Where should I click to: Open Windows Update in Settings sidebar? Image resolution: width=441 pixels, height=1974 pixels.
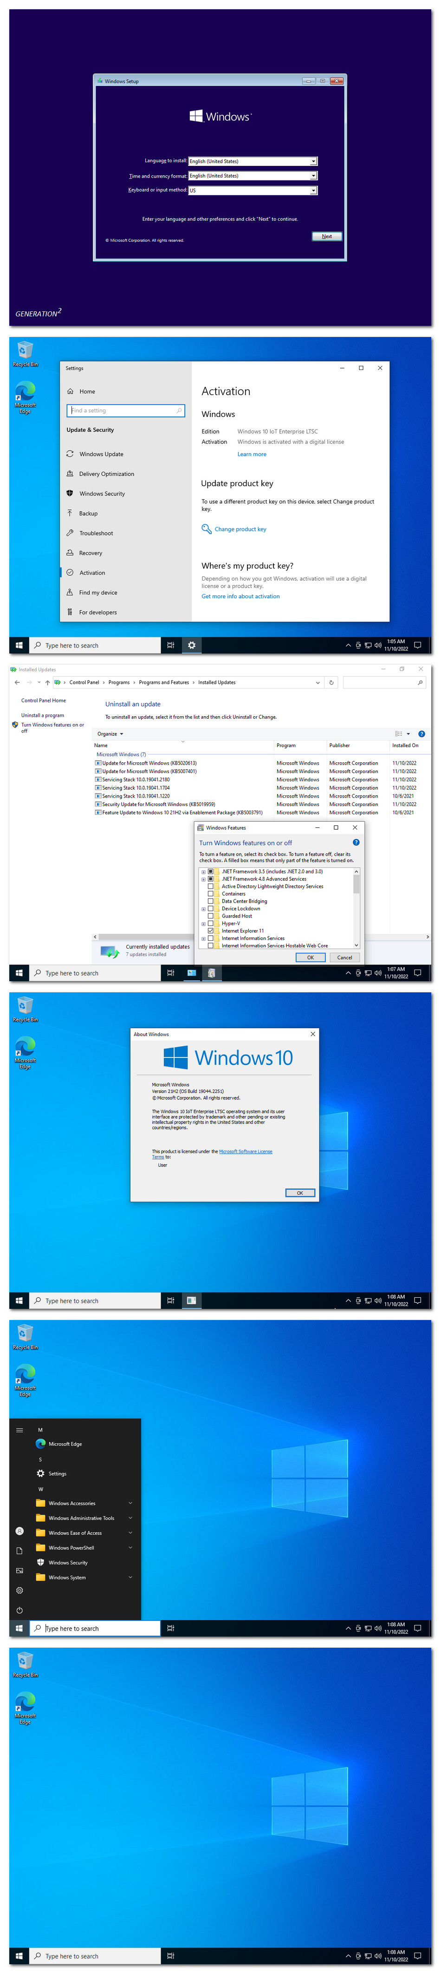[101, 454]
